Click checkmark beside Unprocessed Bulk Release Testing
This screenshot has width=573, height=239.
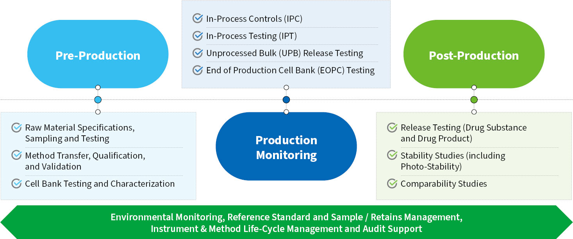click(x=198, y=53)
